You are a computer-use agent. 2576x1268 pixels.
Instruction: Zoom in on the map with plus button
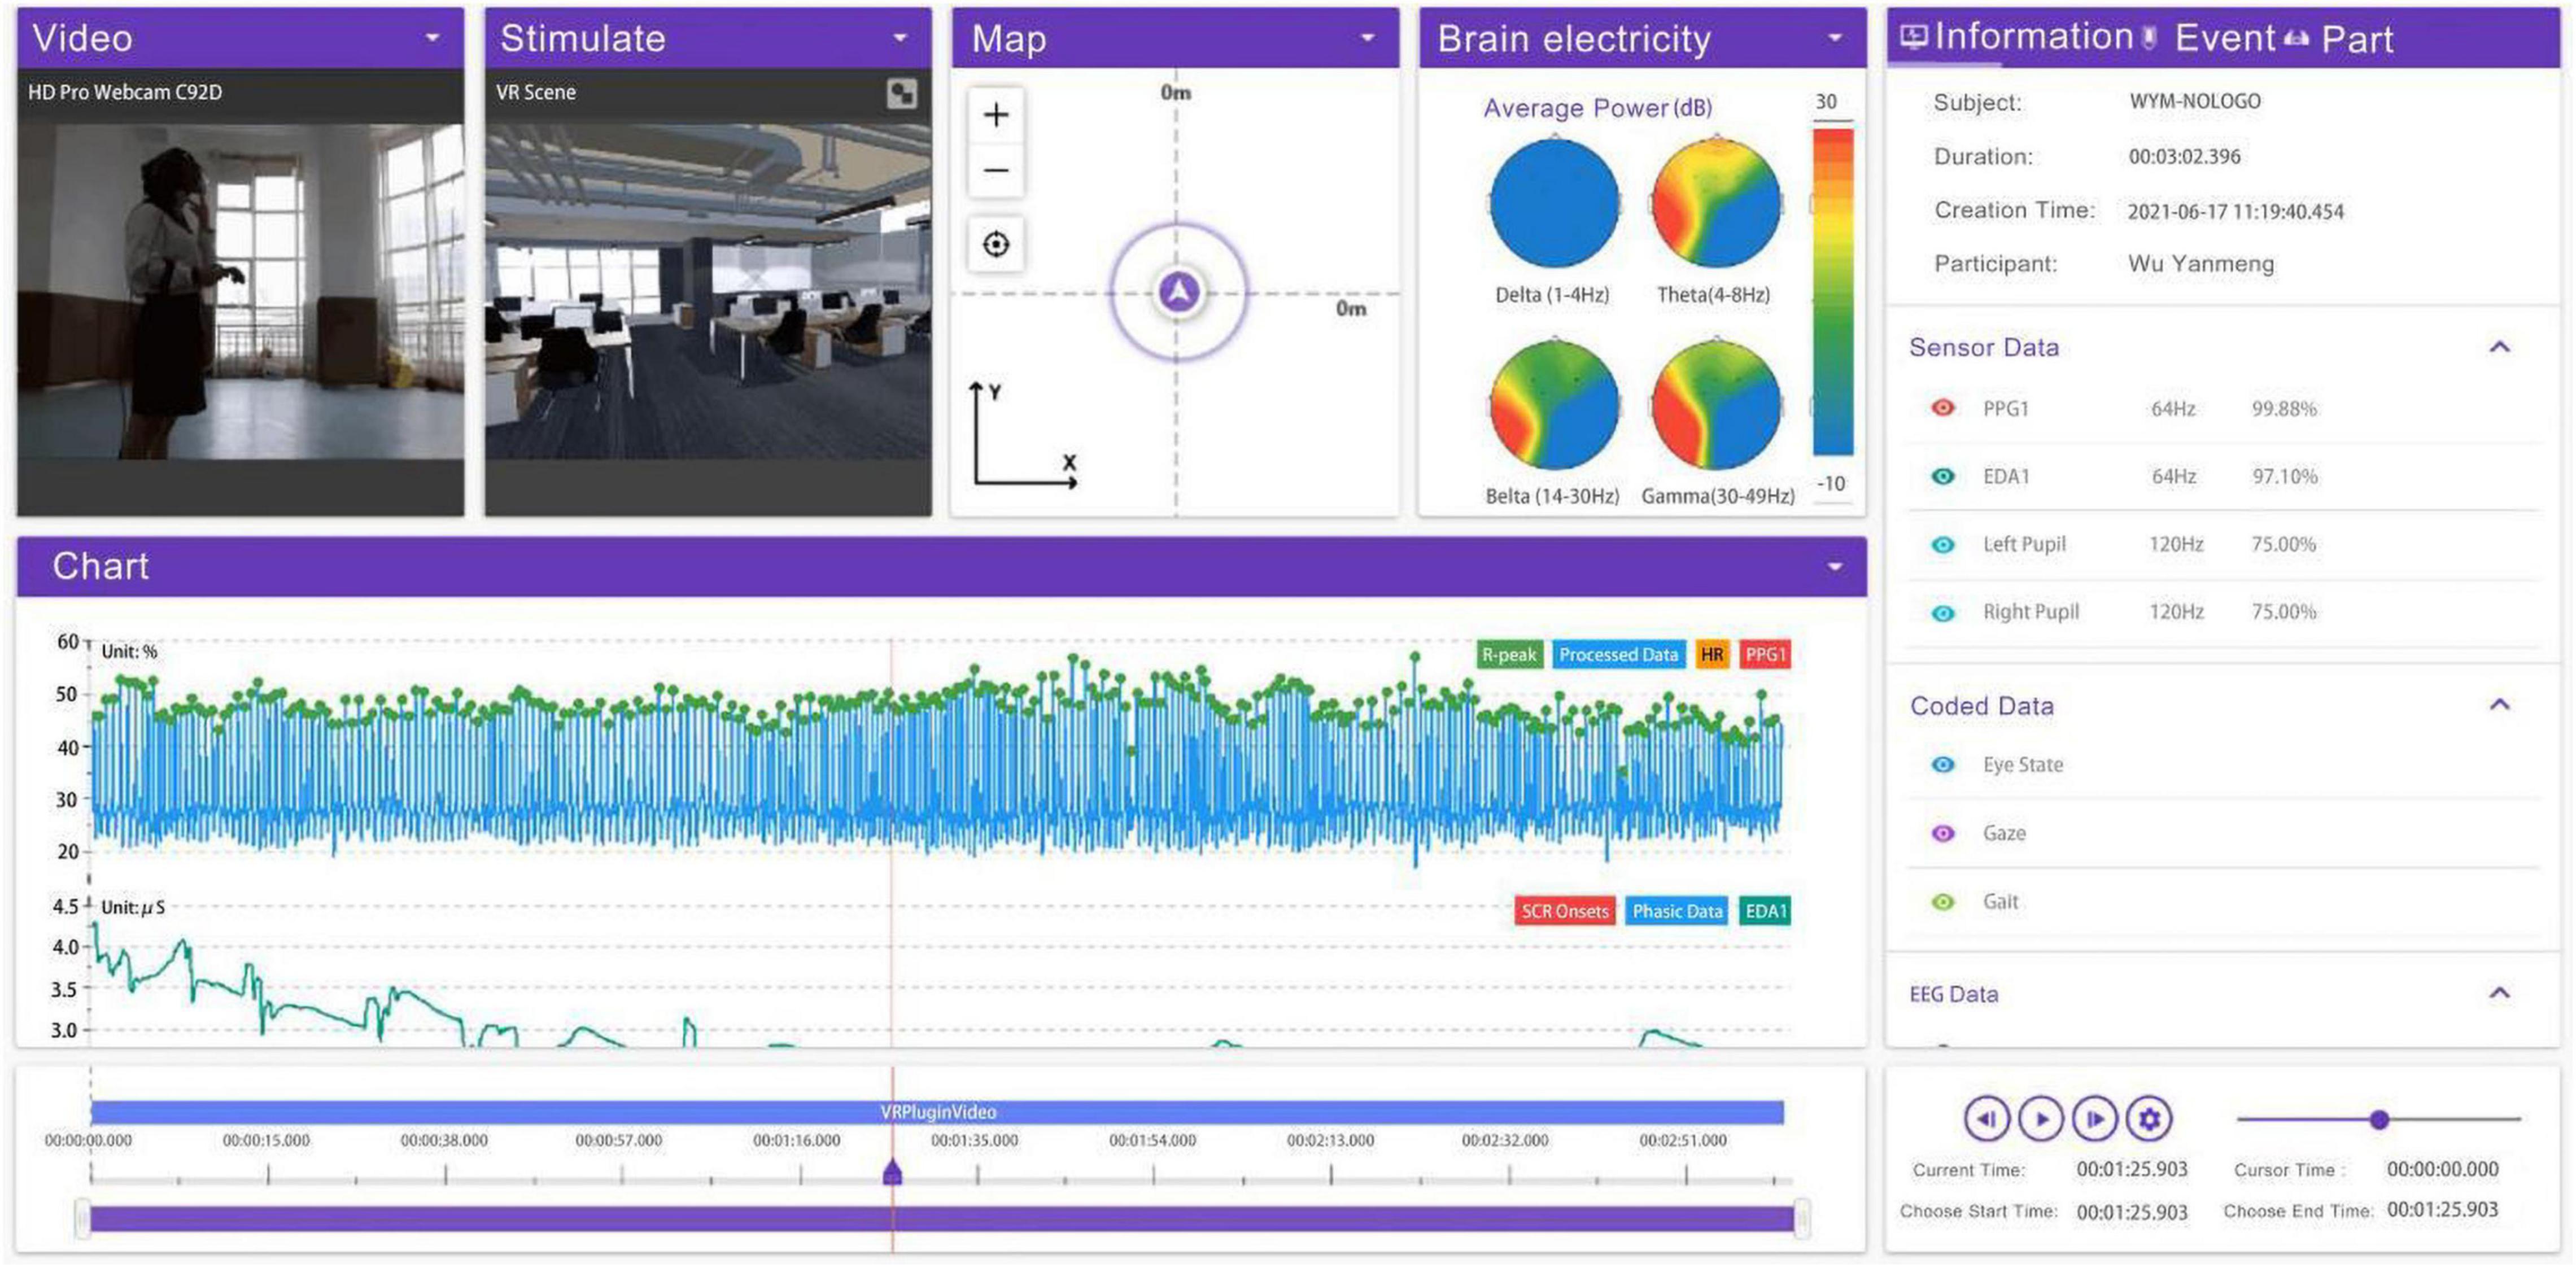click(x=996, y=115)
